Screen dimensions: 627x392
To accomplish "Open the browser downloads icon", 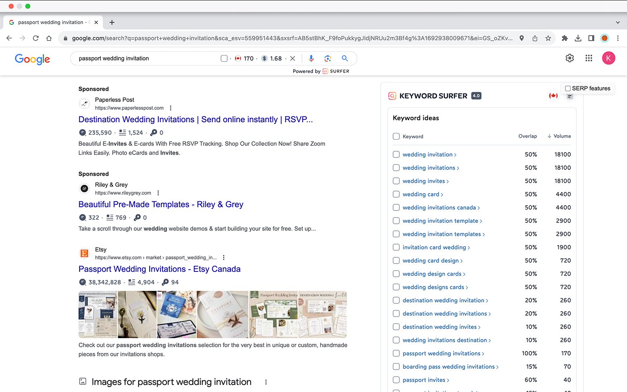I will 578,38.
